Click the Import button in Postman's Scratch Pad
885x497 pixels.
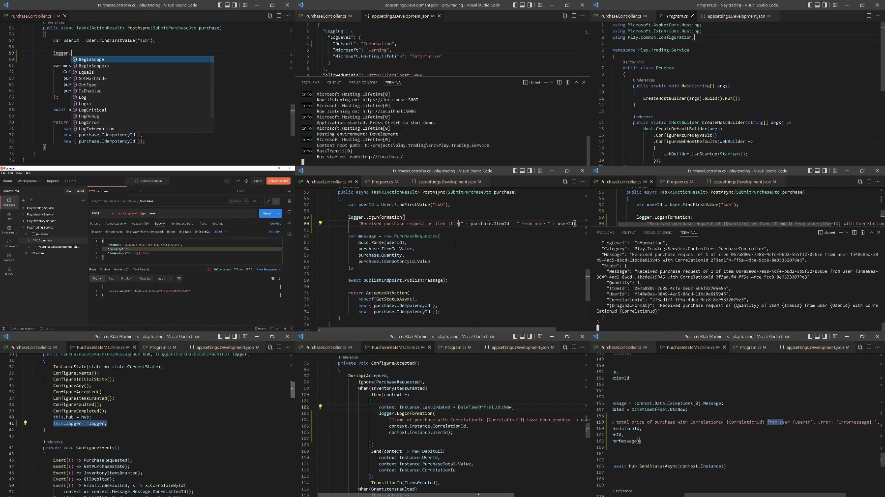point(79,191)
